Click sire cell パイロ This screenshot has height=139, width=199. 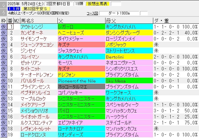[81, 111]
